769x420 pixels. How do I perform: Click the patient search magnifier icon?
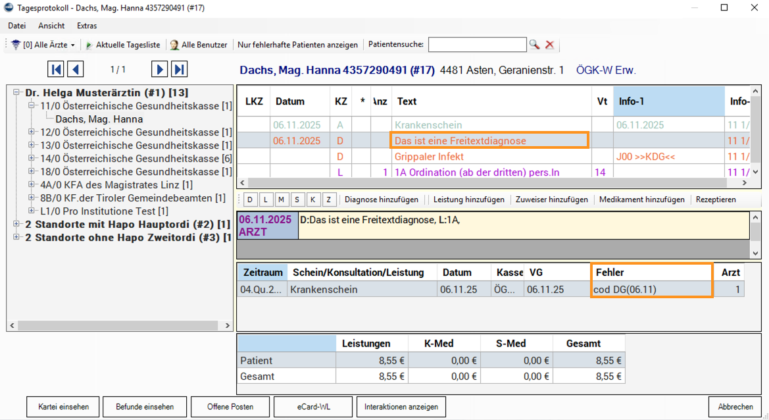(534, 45)
